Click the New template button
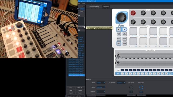Viewport: 173px width, 97px height. pos(71,90)
